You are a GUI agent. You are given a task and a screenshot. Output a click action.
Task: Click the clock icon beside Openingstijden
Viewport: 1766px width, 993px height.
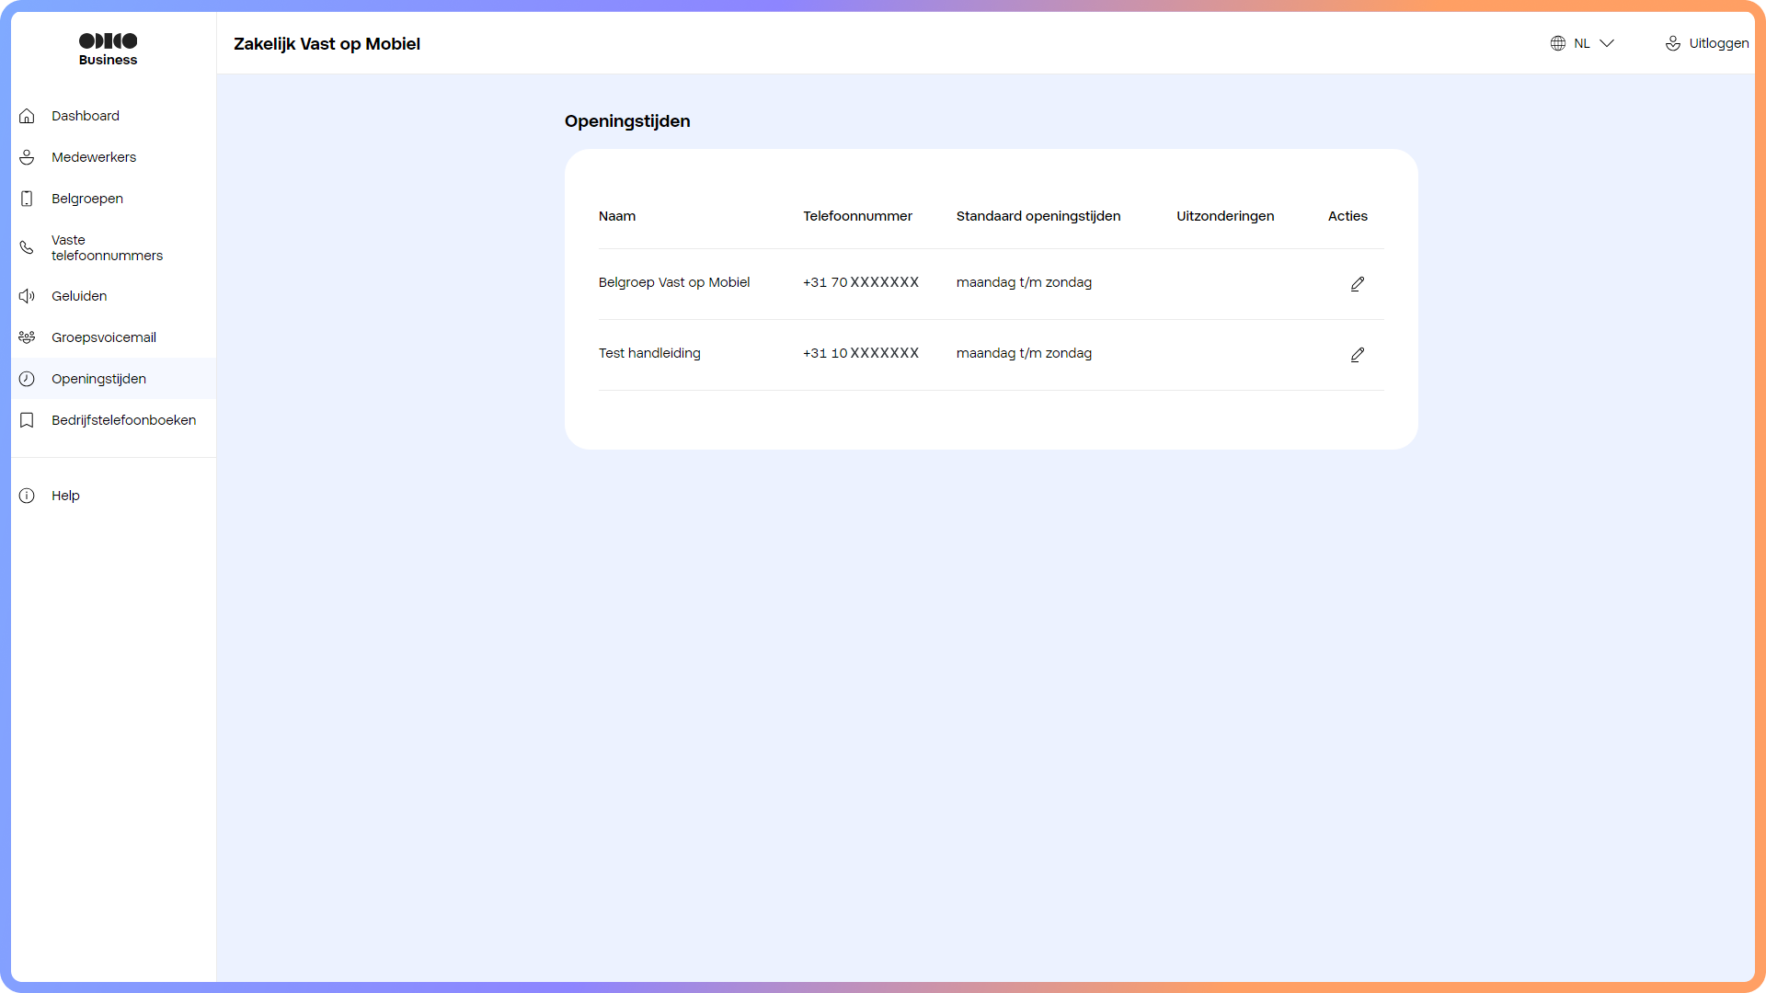27,379
